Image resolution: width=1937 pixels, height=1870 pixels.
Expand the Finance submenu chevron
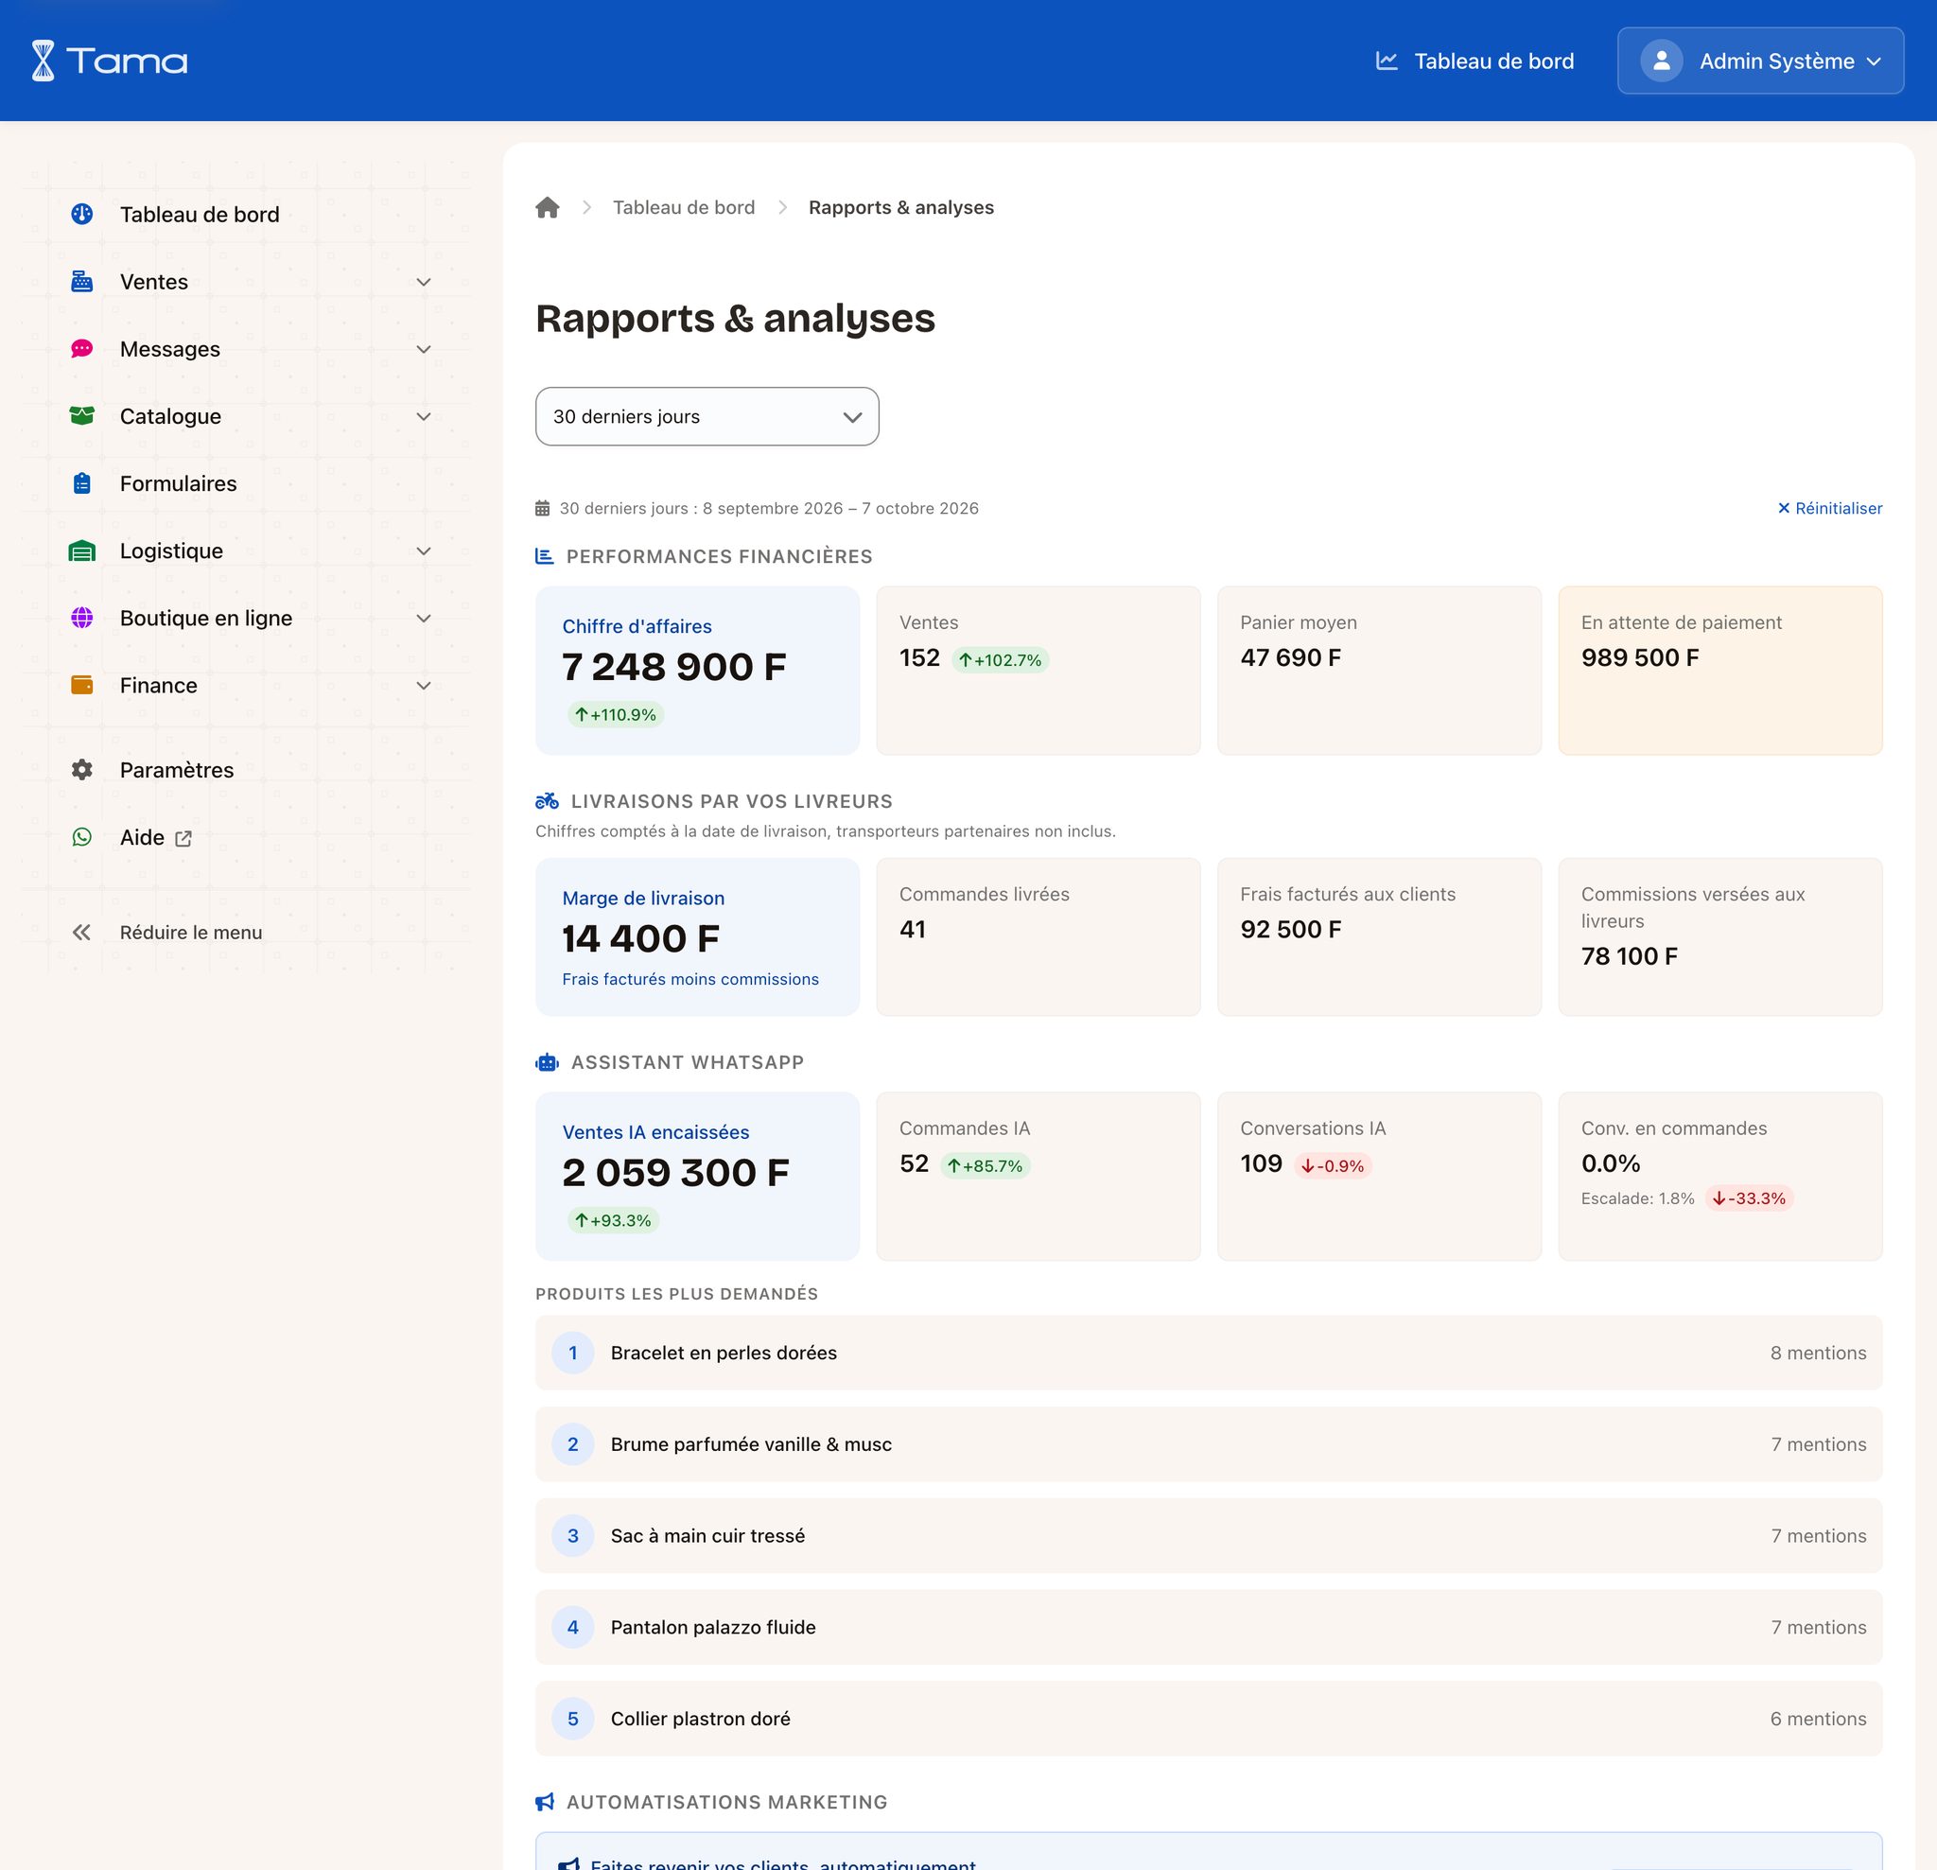tap(423, 685)
